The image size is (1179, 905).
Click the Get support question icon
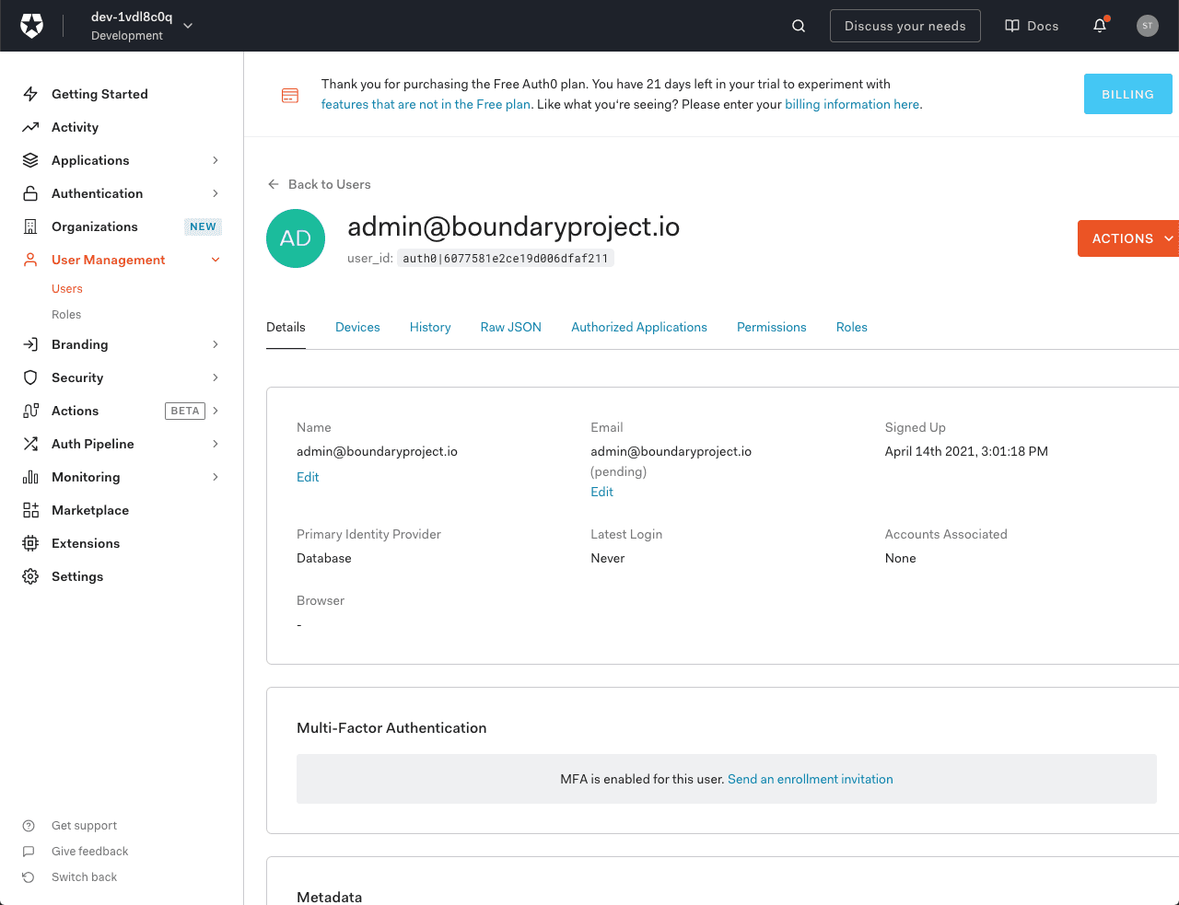[x=29, y=826]
